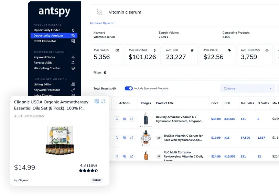The height and width of the screenshot is (196, 279).
Task: Click the Avg. Sales money icon
Action: [117, 50]
